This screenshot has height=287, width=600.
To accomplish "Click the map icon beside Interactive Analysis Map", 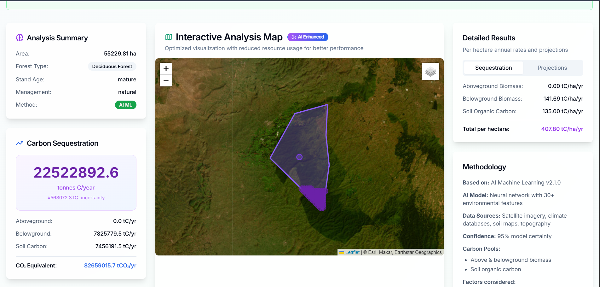I will (x=169, y=37).
